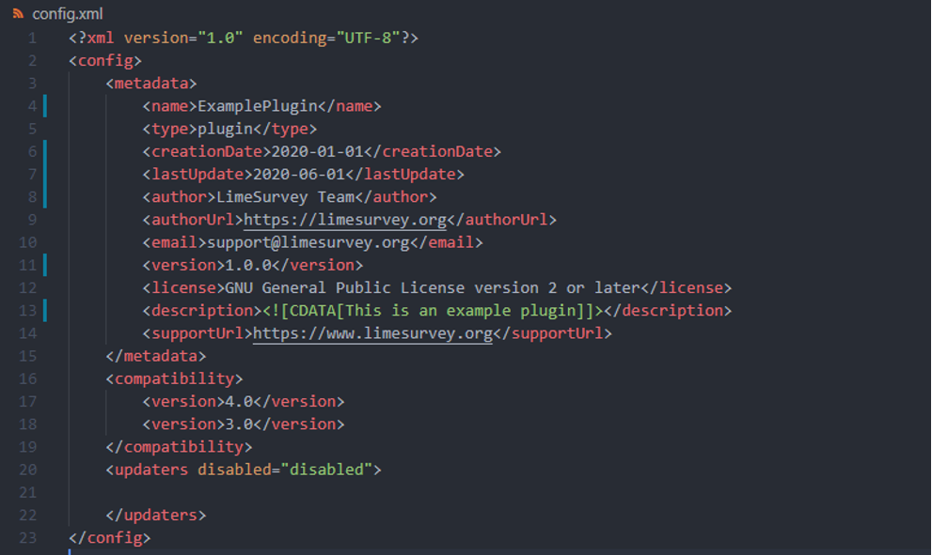Image resolution: width=932 pixels, height=555 pixels.
Task: Click the XML file icon on config.xml tab
Action: pyautogui.click(x=19, y=14)
